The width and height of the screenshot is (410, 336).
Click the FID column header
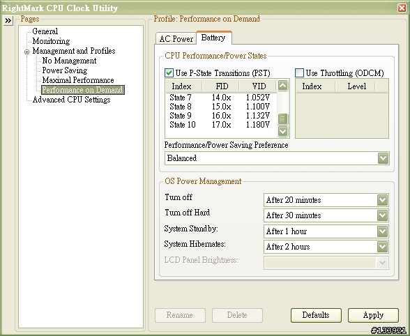click(222, 86)
